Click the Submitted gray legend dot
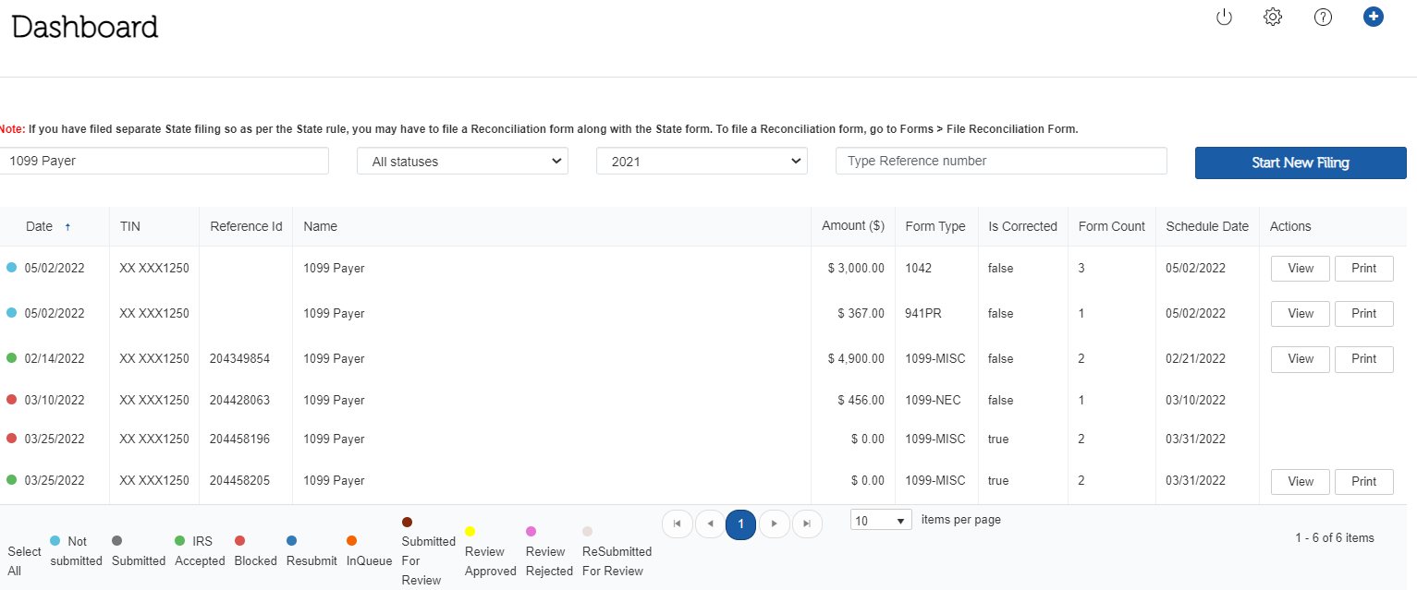 [x=117, y=541]
